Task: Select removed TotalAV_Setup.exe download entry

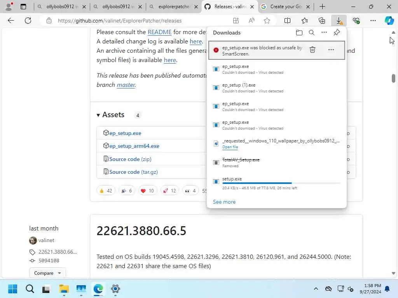Action: click(x=277, y=163)
